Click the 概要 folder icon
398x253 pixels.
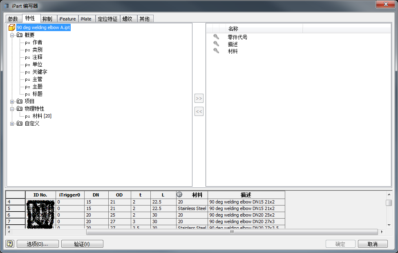(20, 35)
